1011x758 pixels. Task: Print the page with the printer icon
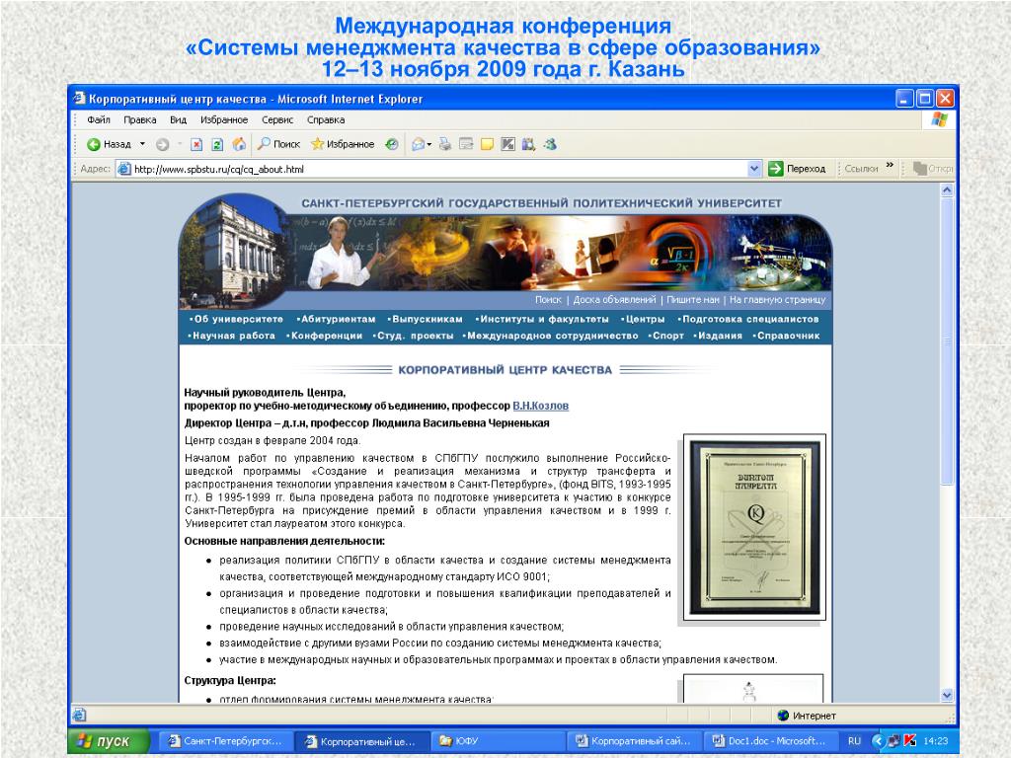tap(445, 144)
